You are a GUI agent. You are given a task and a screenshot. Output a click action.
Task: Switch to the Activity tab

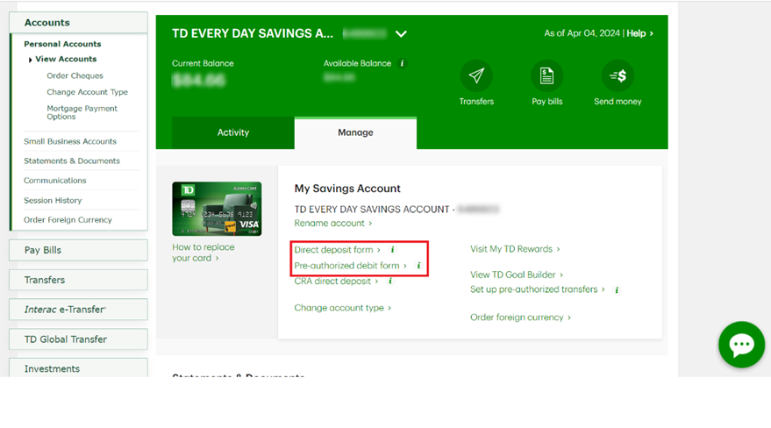pyautogui.click(x=233, y=132)
